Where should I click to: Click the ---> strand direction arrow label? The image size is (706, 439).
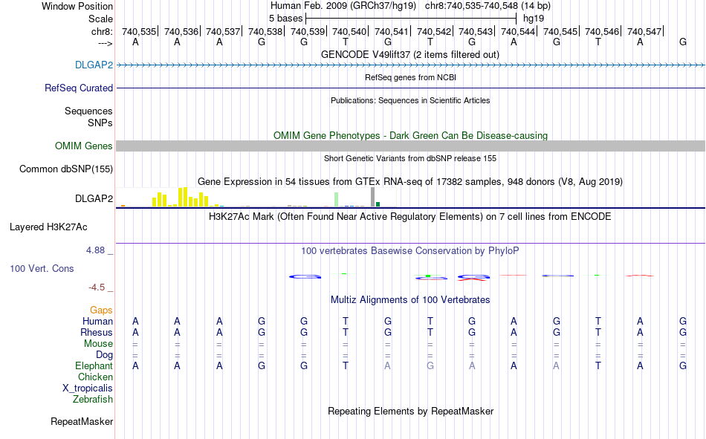[x=106, y=43]
